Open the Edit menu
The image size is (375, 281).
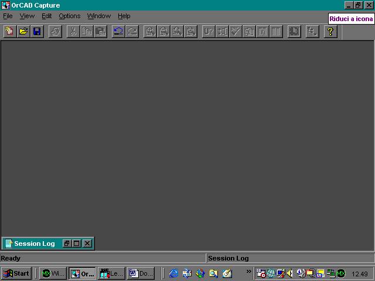(x=47, y=16)
